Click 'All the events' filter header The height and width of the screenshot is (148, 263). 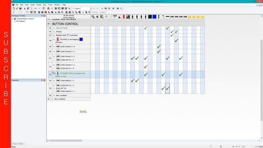69,16
